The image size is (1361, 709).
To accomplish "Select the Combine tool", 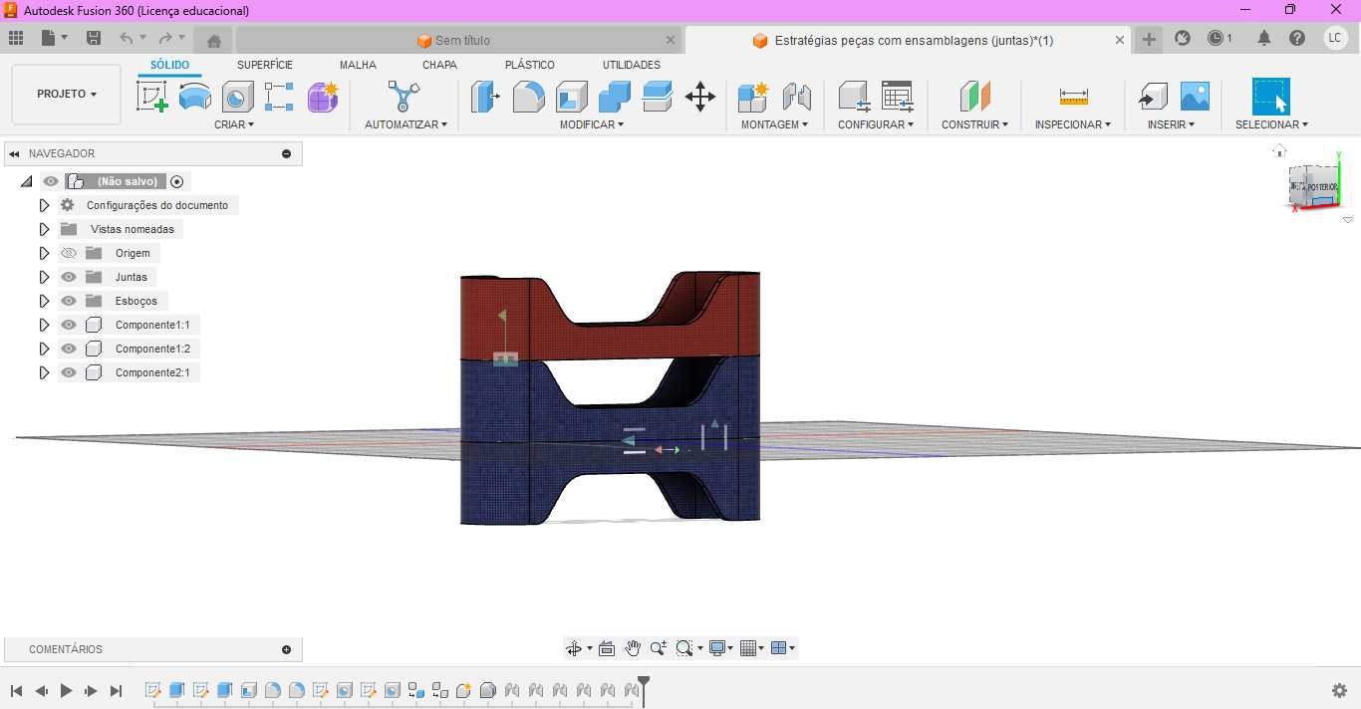I will pyautogui.click(x=614, y=97).
